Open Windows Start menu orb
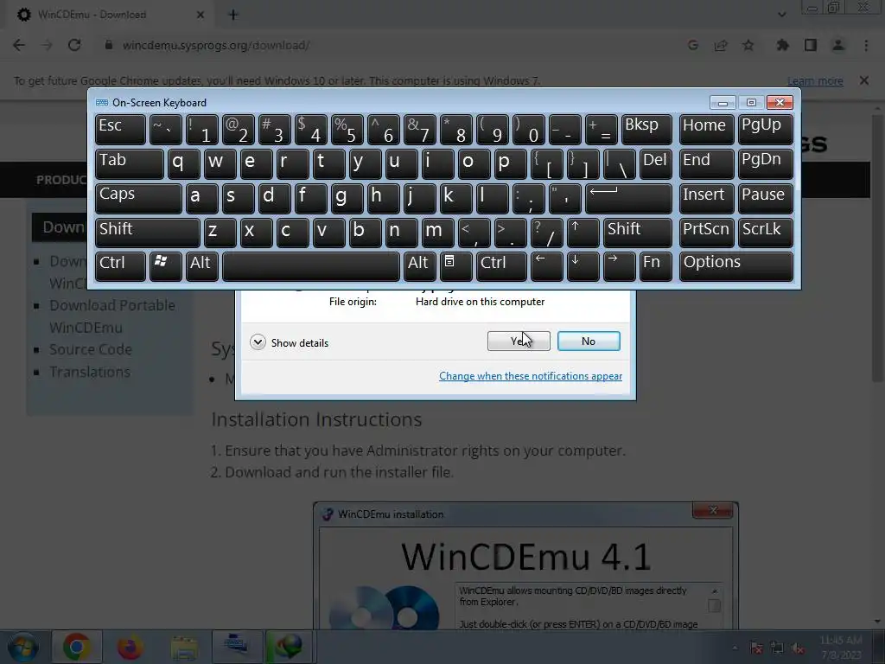This screenshot has width=885, height=664. 23,647
